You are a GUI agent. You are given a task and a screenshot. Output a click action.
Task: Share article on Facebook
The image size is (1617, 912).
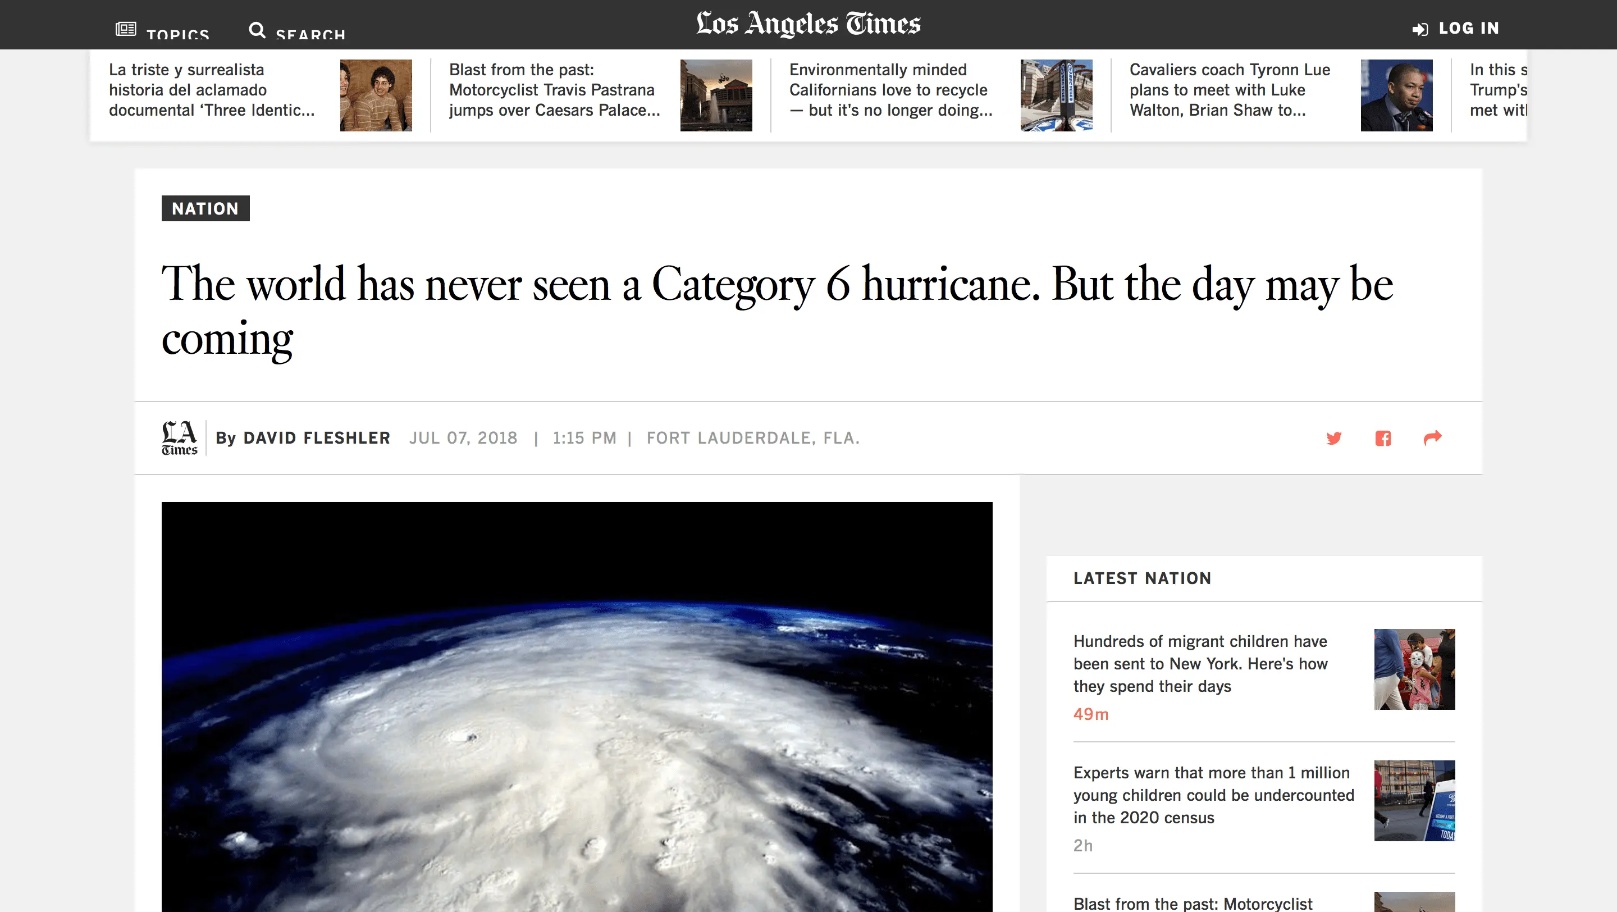click(1383, 438)
